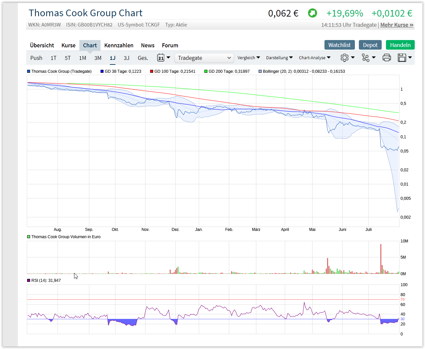The height and width of the screenshot is (349, 425).
Task: Open the chart settings gear icon
Action: [x=345, y=58]
